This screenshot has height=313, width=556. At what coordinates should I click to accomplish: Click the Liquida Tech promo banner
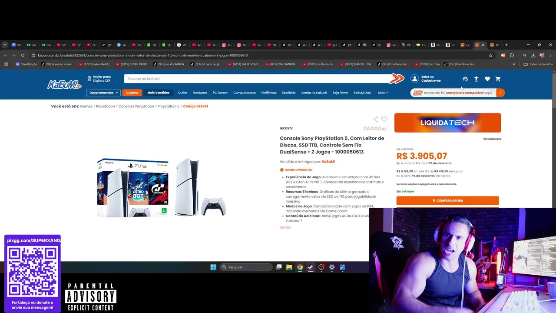(447, 123)
